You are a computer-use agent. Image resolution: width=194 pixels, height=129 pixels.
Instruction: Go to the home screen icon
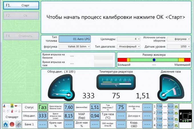(x=6, y=124)
